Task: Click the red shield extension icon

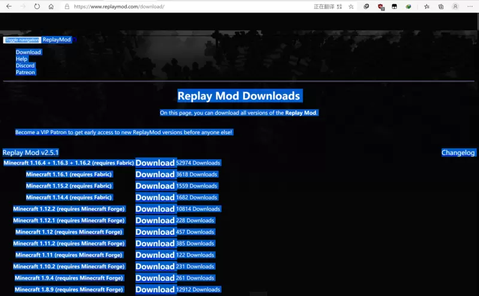Action: [x=381, y=7]
